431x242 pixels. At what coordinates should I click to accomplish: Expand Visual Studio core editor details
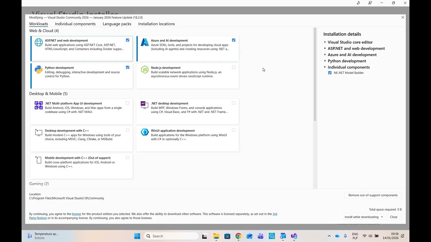325,42
